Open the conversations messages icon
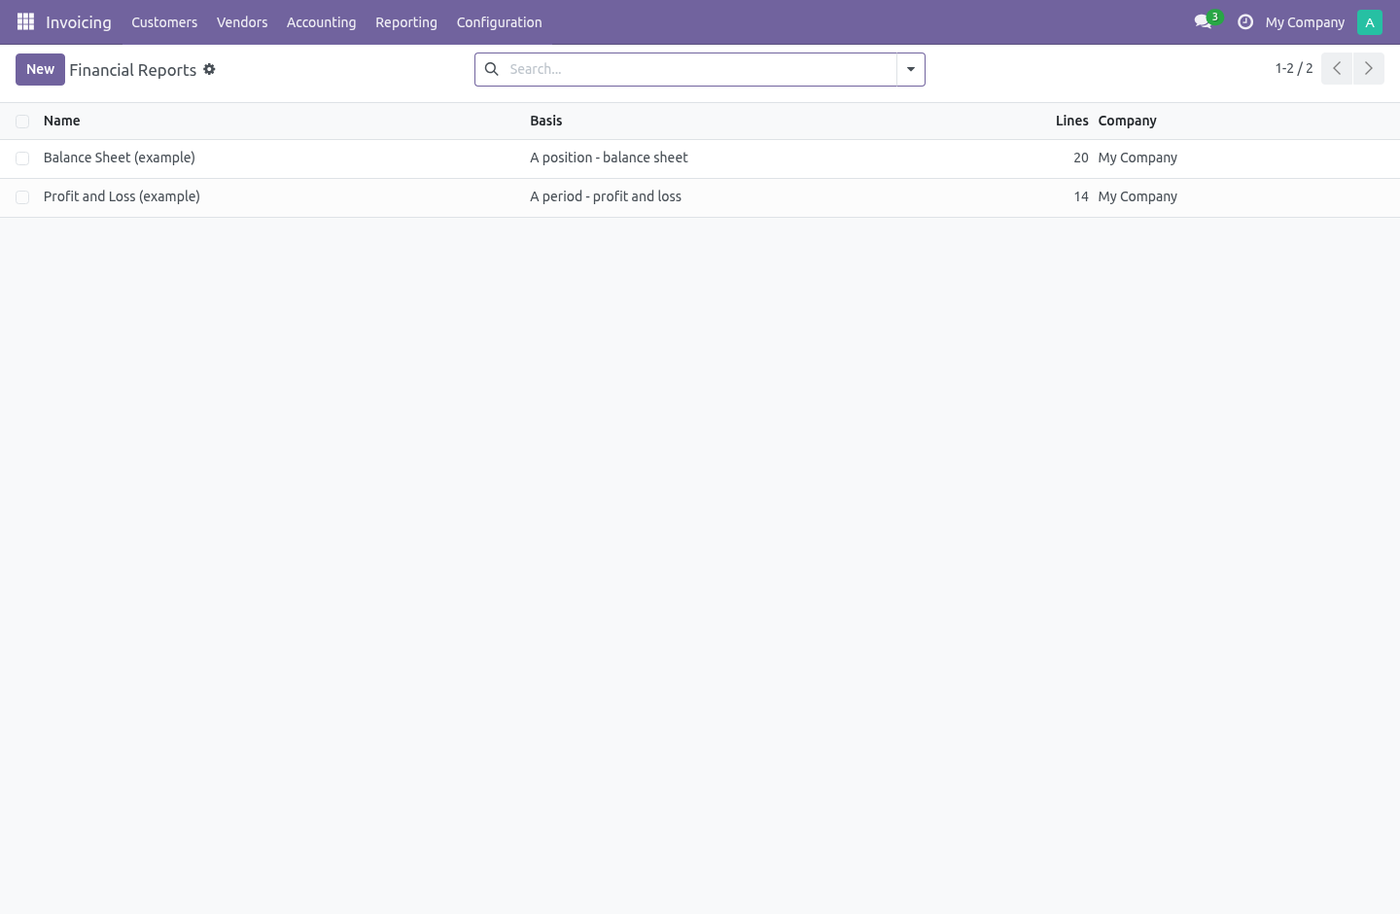The image size is (1400, 914). (x=1204, y=21)
